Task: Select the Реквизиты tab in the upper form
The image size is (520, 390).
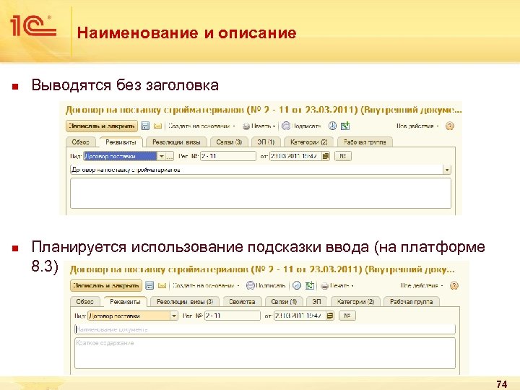Action: (121, 142)
